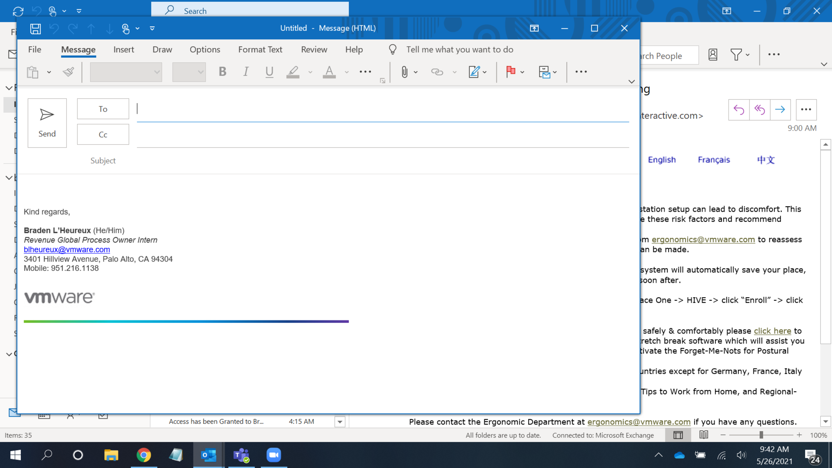Open the font color dropdown arrow
The width and height of the screenshot is (832, 468).
point(347,72)
